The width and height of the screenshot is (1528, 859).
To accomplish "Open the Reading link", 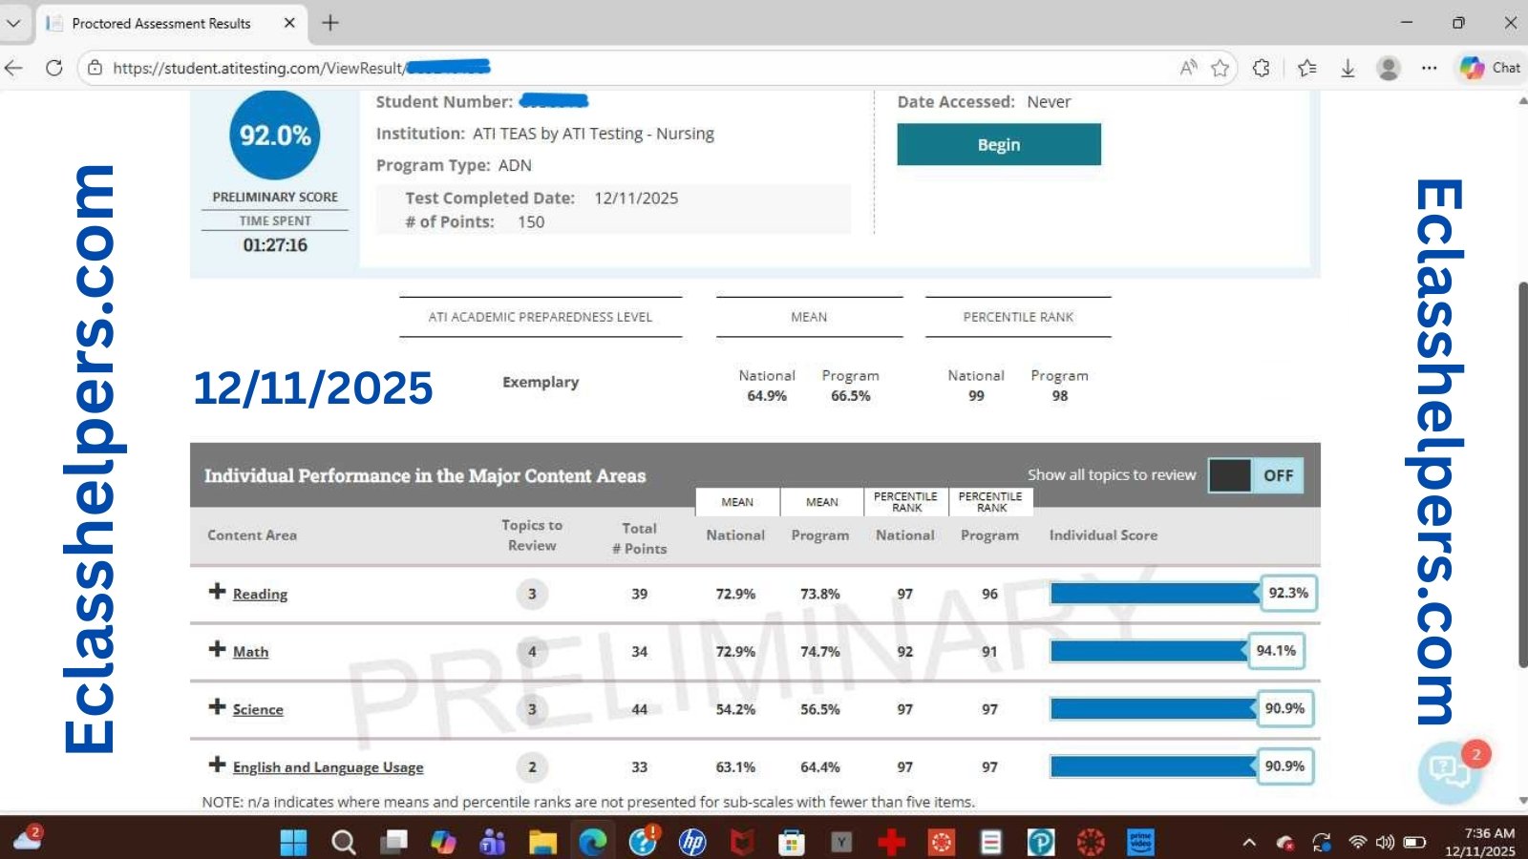I will [x=260, y=595].
